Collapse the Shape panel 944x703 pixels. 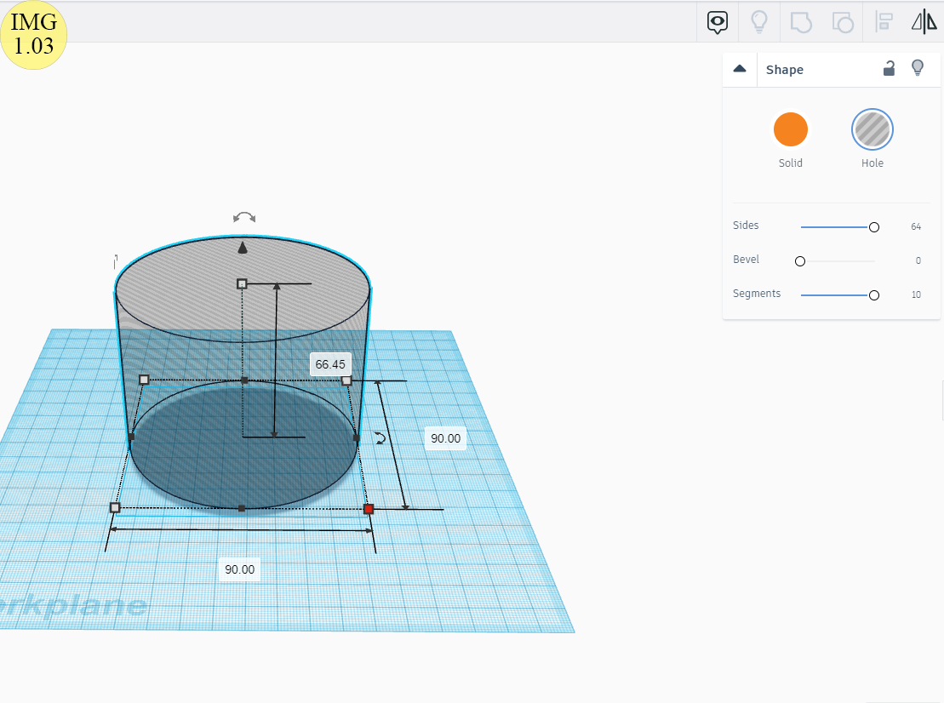tap(740, 69)
